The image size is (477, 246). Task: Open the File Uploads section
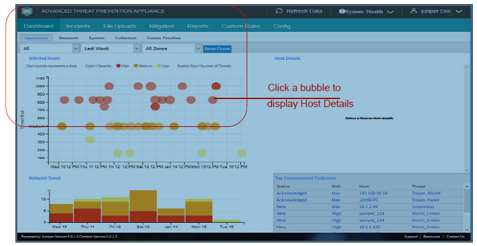click(120, 26)
